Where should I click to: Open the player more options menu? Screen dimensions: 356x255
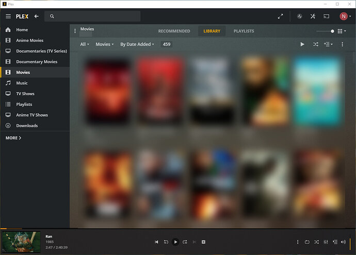[298, 242]
